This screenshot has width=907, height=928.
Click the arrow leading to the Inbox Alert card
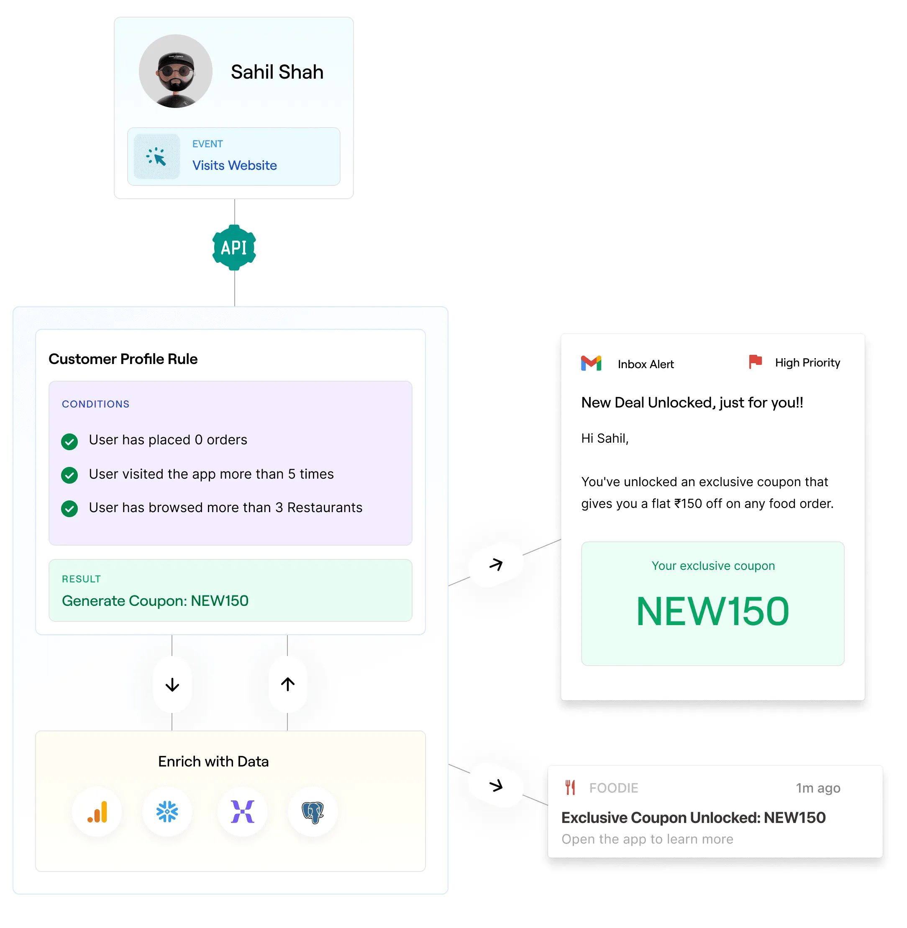point(496,564)
